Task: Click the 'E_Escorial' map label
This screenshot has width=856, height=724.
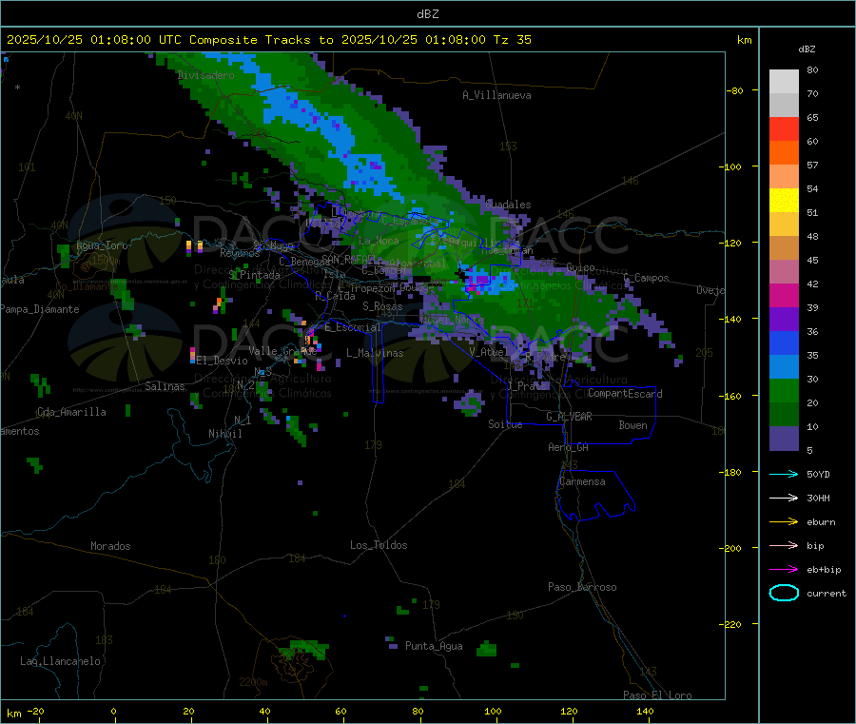Action: coord(353,327)
